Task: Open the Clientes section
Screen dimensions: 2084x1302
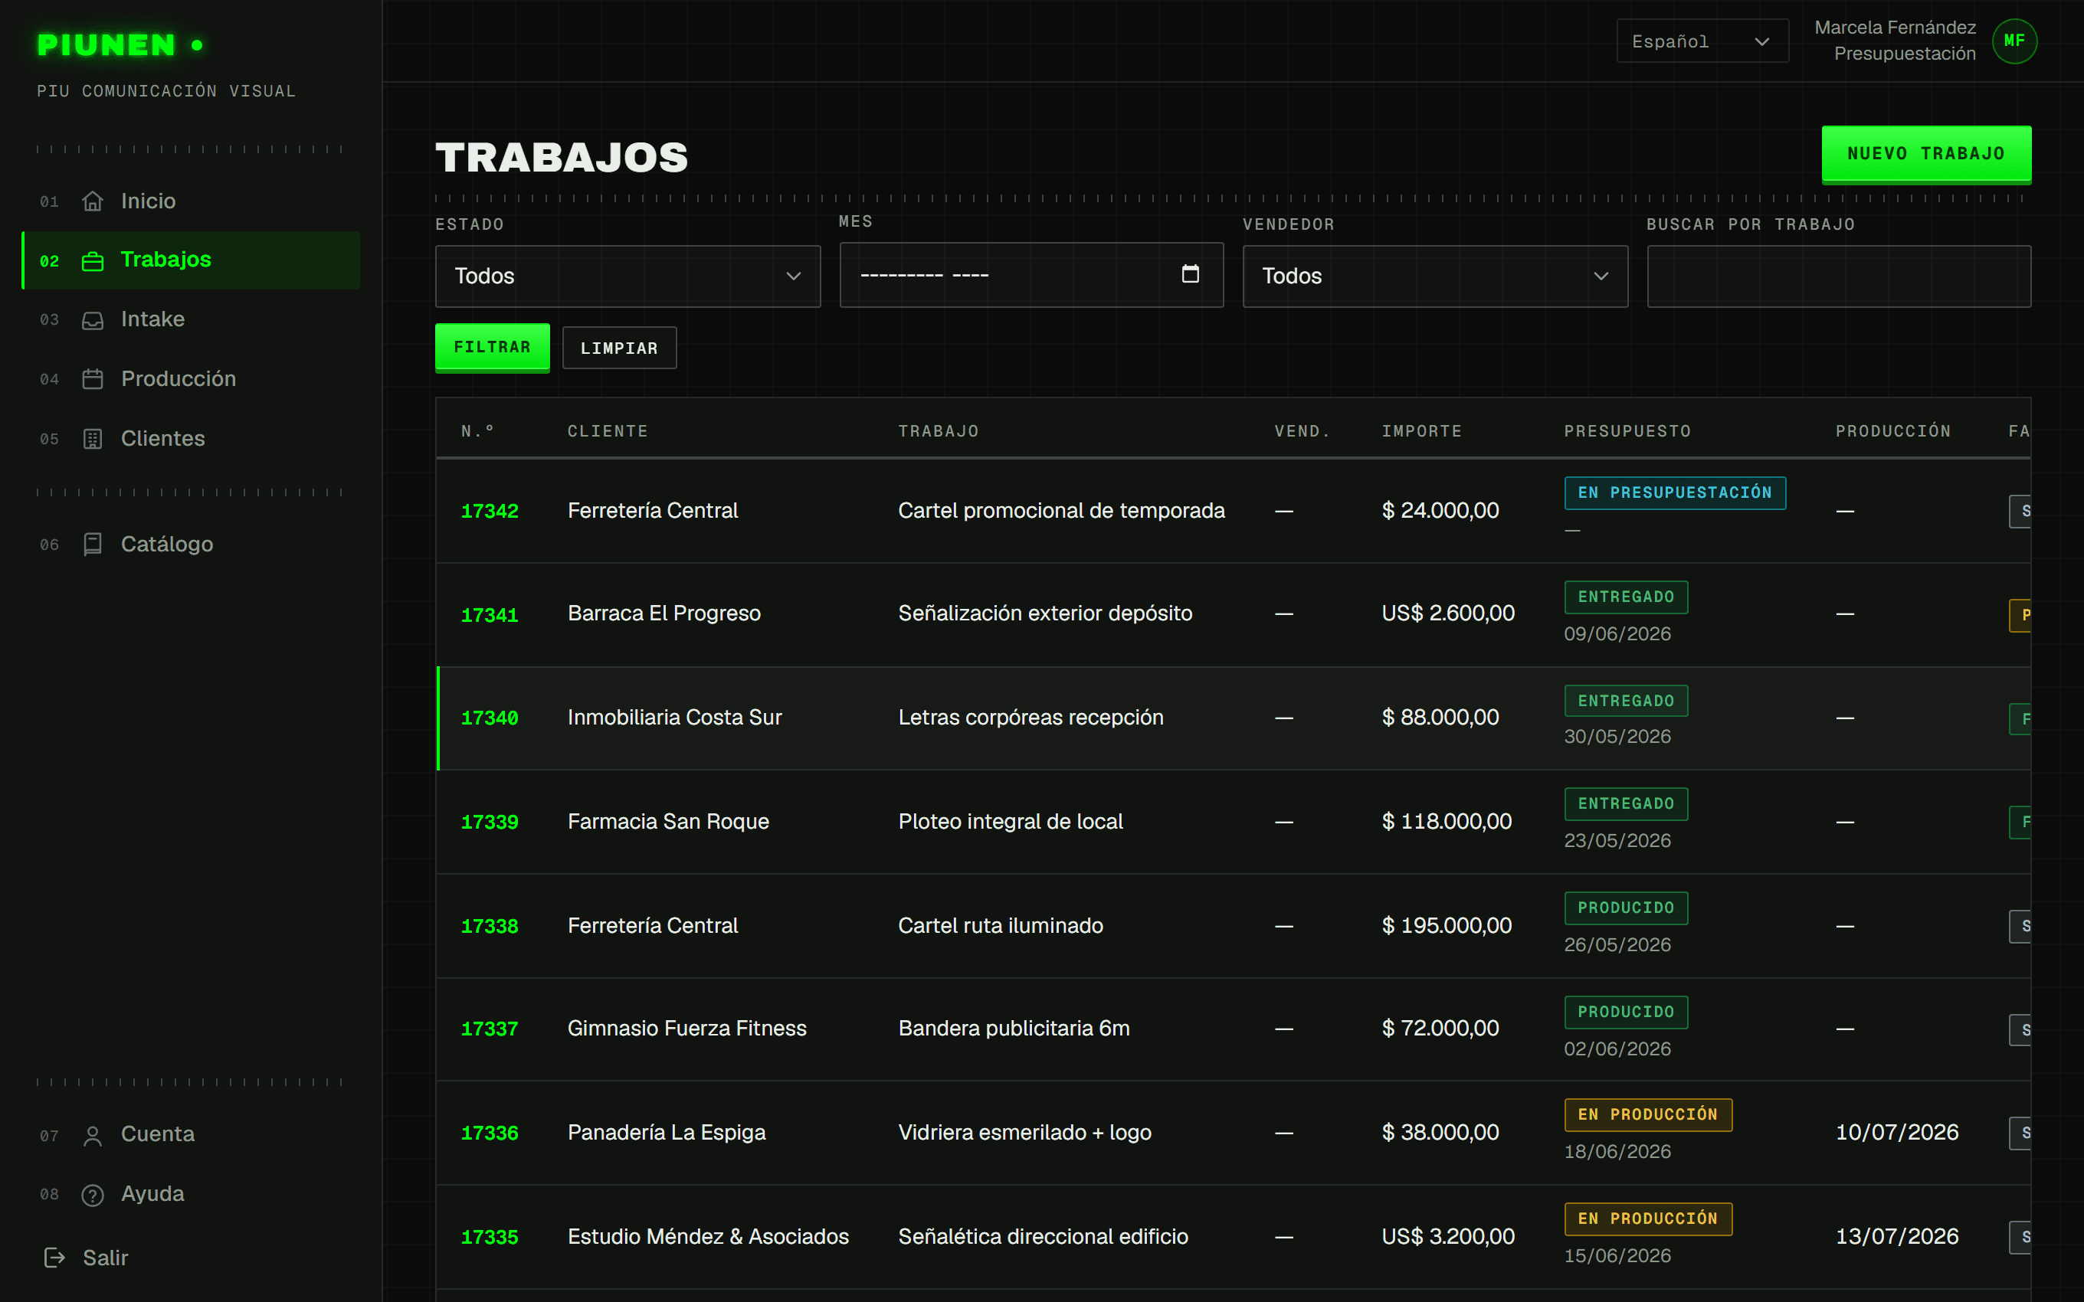Action: click(192, 438)
